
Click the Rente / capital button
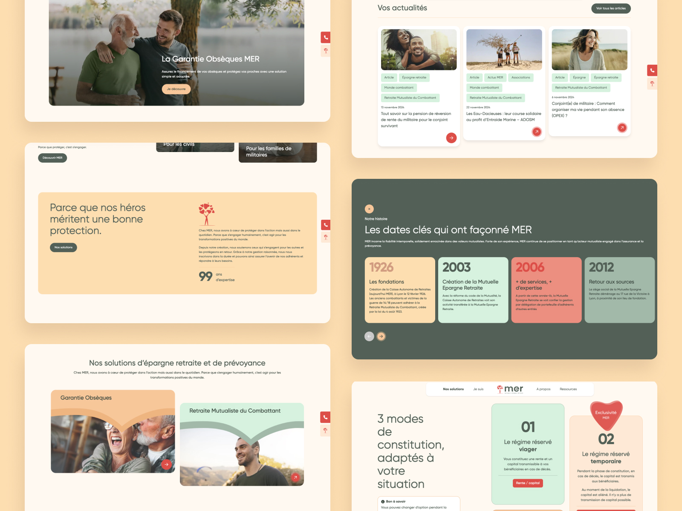click(528, 483)
